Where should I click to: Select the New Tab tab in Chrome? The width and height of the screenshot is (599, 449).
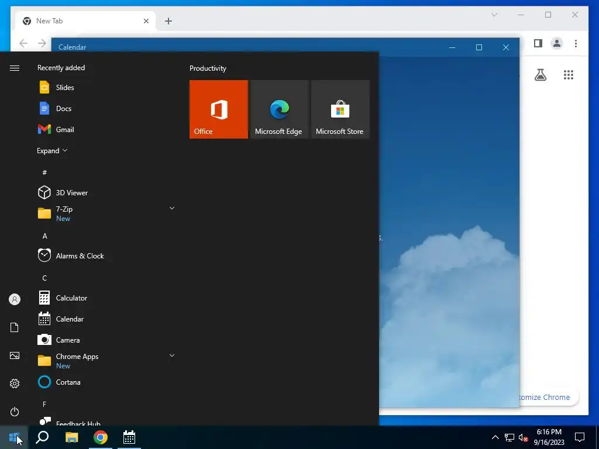85,21
